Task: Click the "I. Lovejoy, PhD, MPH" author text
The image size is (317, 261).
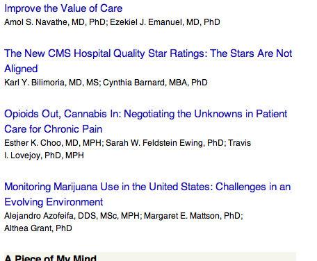Action: 44,155
